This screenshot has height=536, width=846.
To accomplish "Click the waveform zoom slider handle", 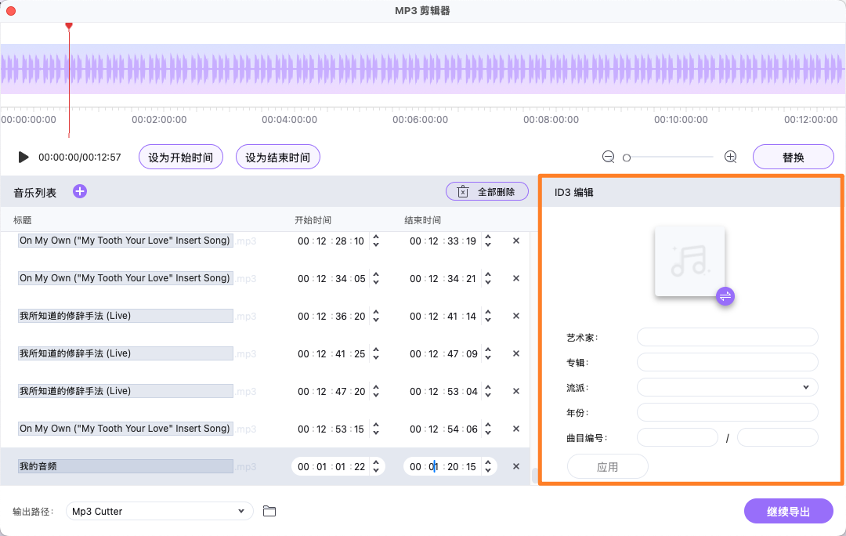I will 626,157.
